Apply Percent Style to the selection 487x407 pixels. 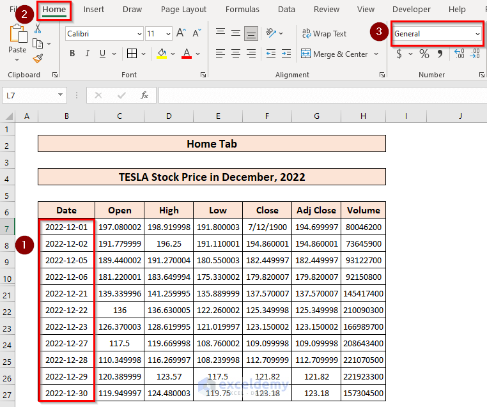click(x=424, y=54)
